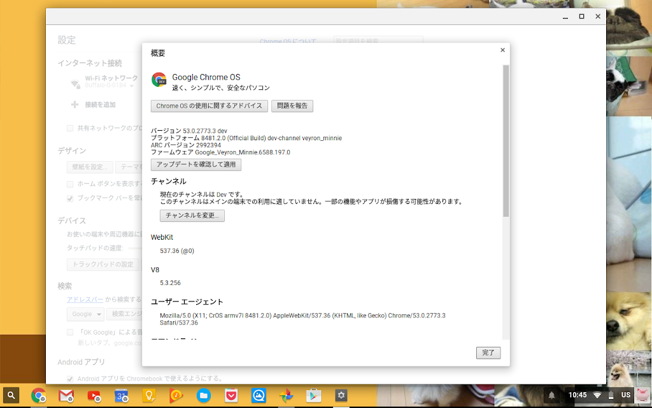Toggle shared network proxy checkbox

(70, 128)
